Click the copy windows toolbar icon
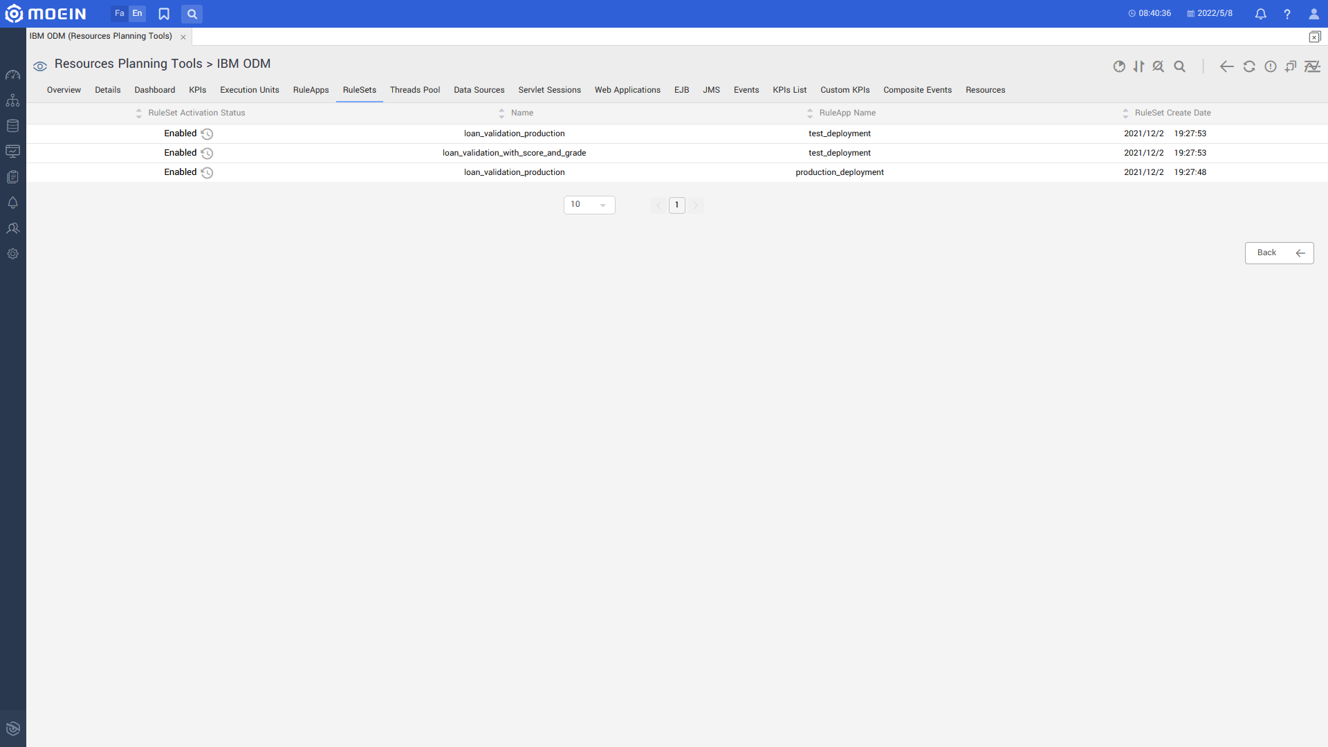This screenshot has width=1328, height=747. coord(1291,66)
